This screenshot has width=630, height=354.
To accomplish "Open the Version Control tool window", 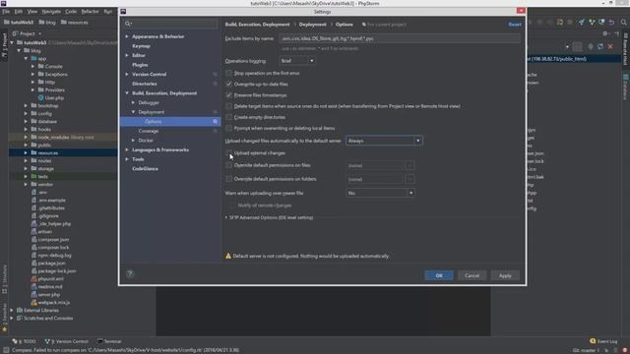I will (66, 341).
